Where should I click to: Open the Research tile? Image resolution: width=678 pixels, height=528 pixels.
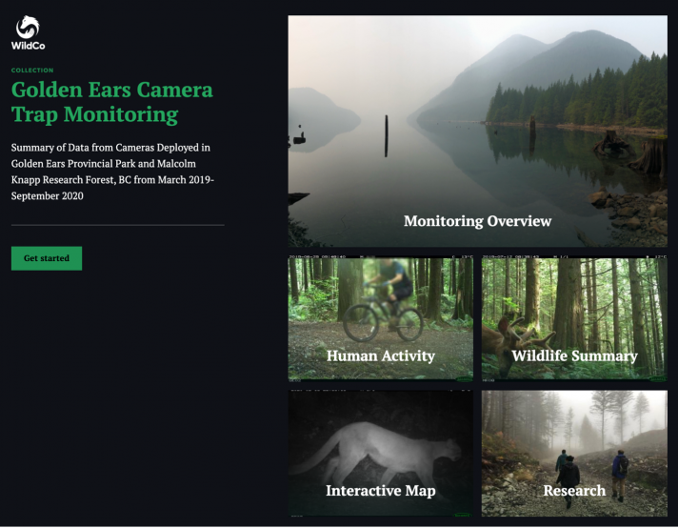click(574, 454)
